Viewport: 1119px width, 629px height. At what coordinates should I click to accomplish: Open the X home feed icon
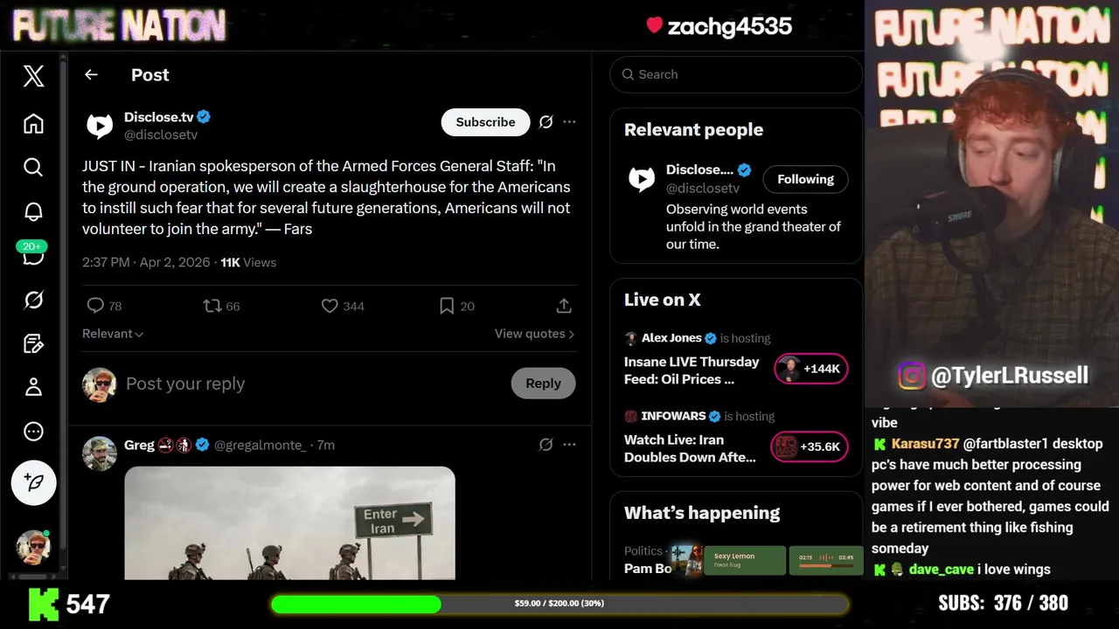[33, 123]
